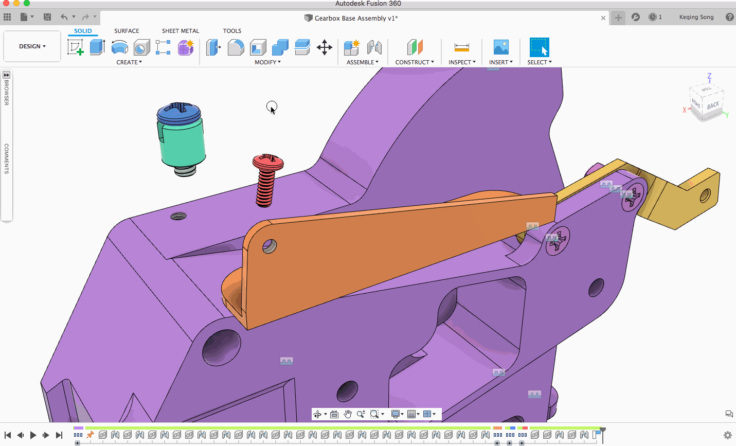Choose the Fillet tool in Modify

click(236, 47)
